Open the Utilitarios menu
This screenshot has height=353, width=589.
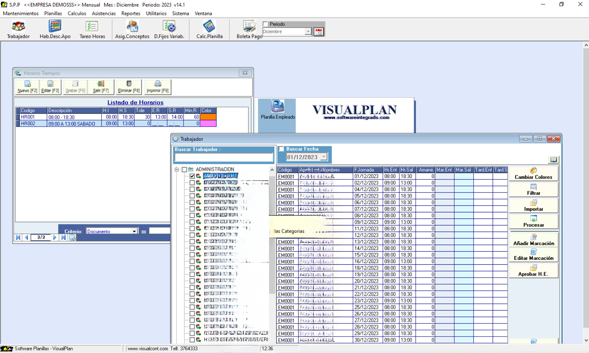(156, 13)
